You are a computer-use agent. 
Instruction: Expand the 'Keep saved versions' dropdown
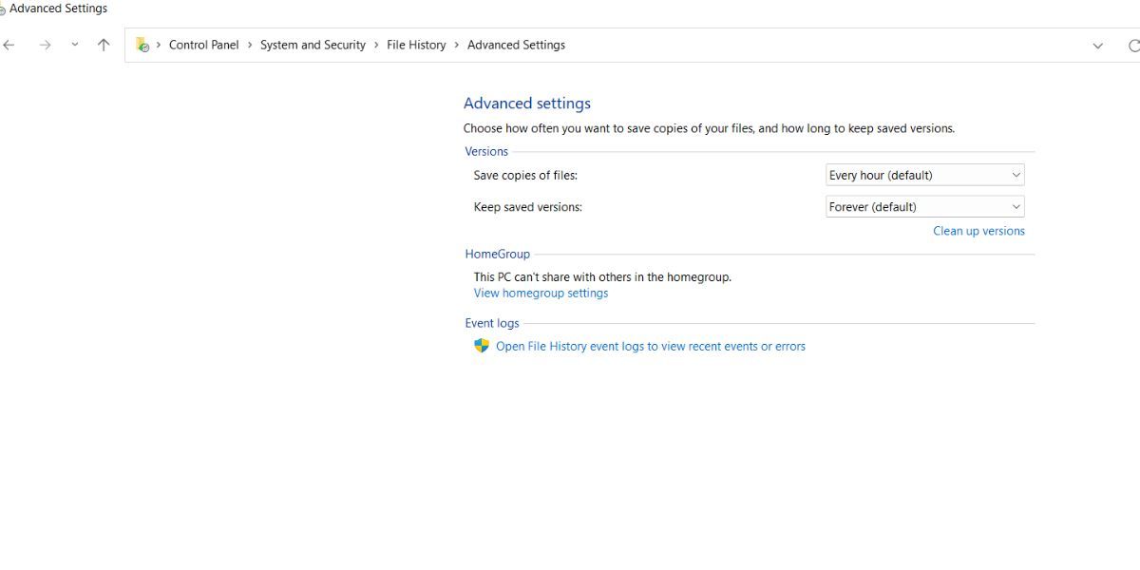click(925, 206)
